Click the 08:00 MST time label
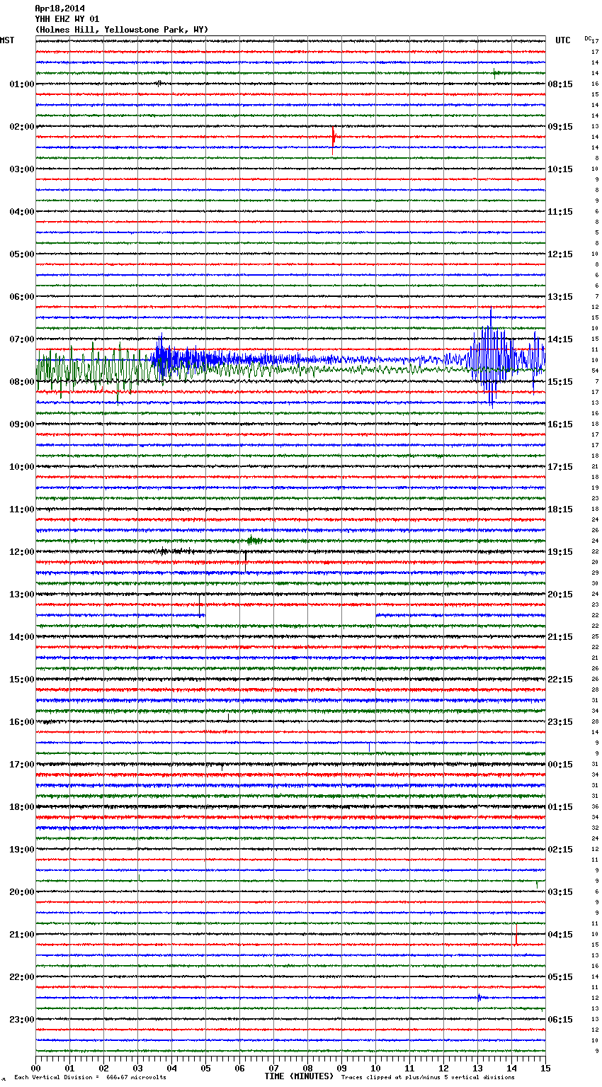602x1087 pixels. (x=21, y=382)
